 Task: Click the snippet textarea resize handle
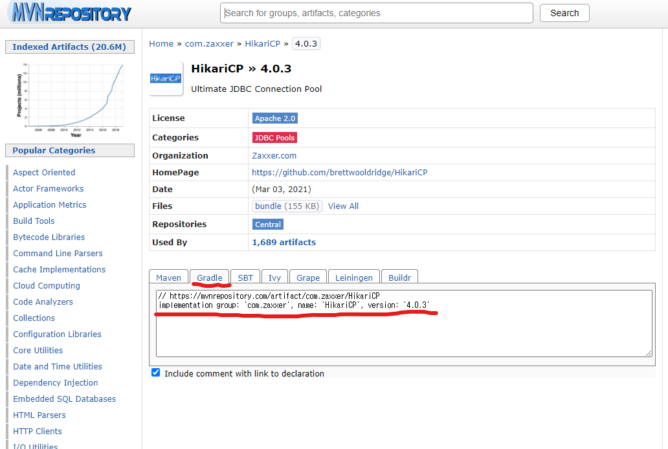[x=649, y=353]
